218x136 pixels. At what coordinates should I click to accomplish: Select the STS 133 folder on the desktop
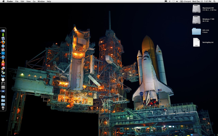[x=196, y=31]
